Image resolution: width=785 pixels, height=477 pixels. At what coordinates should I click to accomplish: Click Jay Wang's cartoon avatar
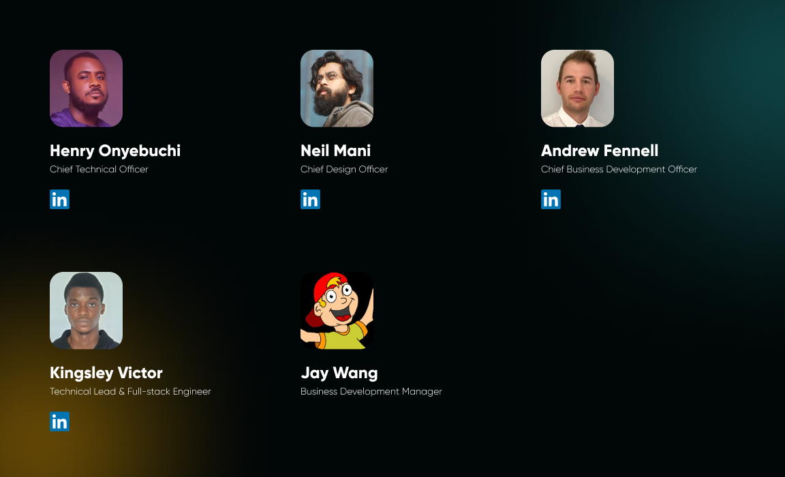point(337,310)
